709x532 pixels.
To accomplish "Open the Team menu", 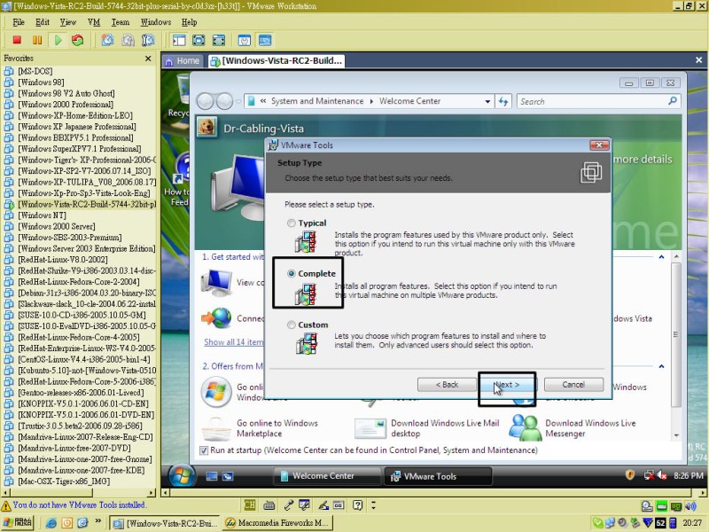I will coord(121,22).
